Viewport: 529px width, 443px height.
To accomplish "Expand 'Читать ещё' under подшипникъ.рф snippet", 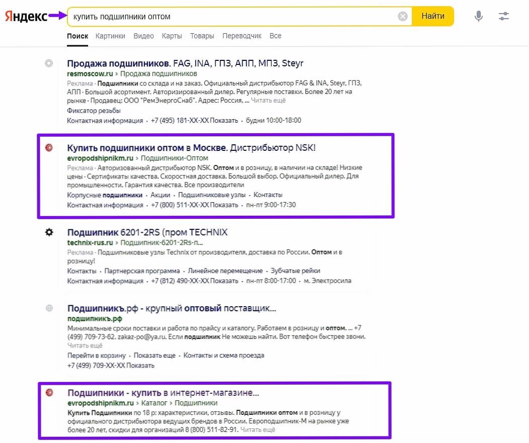I will pos(84,345).
